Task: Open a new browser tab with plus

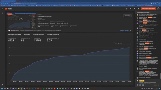Action: [32, 1]
